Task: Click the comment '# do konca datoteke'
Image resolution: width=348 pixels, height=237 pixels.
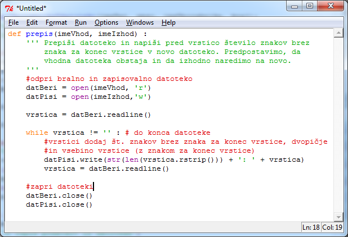Action: [x=168, y=133]
